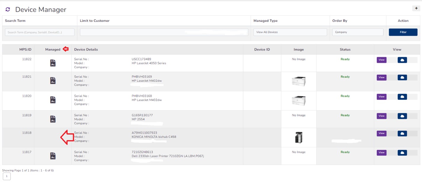Click the cloud button for device 11822
Viewport: 422px width, 182px height.
[402, 60]
